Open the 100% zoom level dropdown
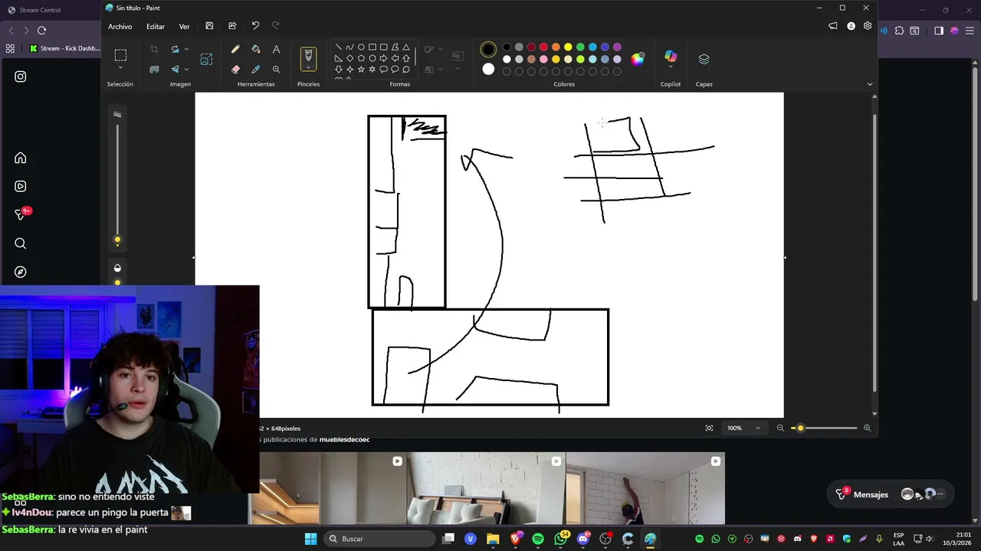 (x=744, y=428)
